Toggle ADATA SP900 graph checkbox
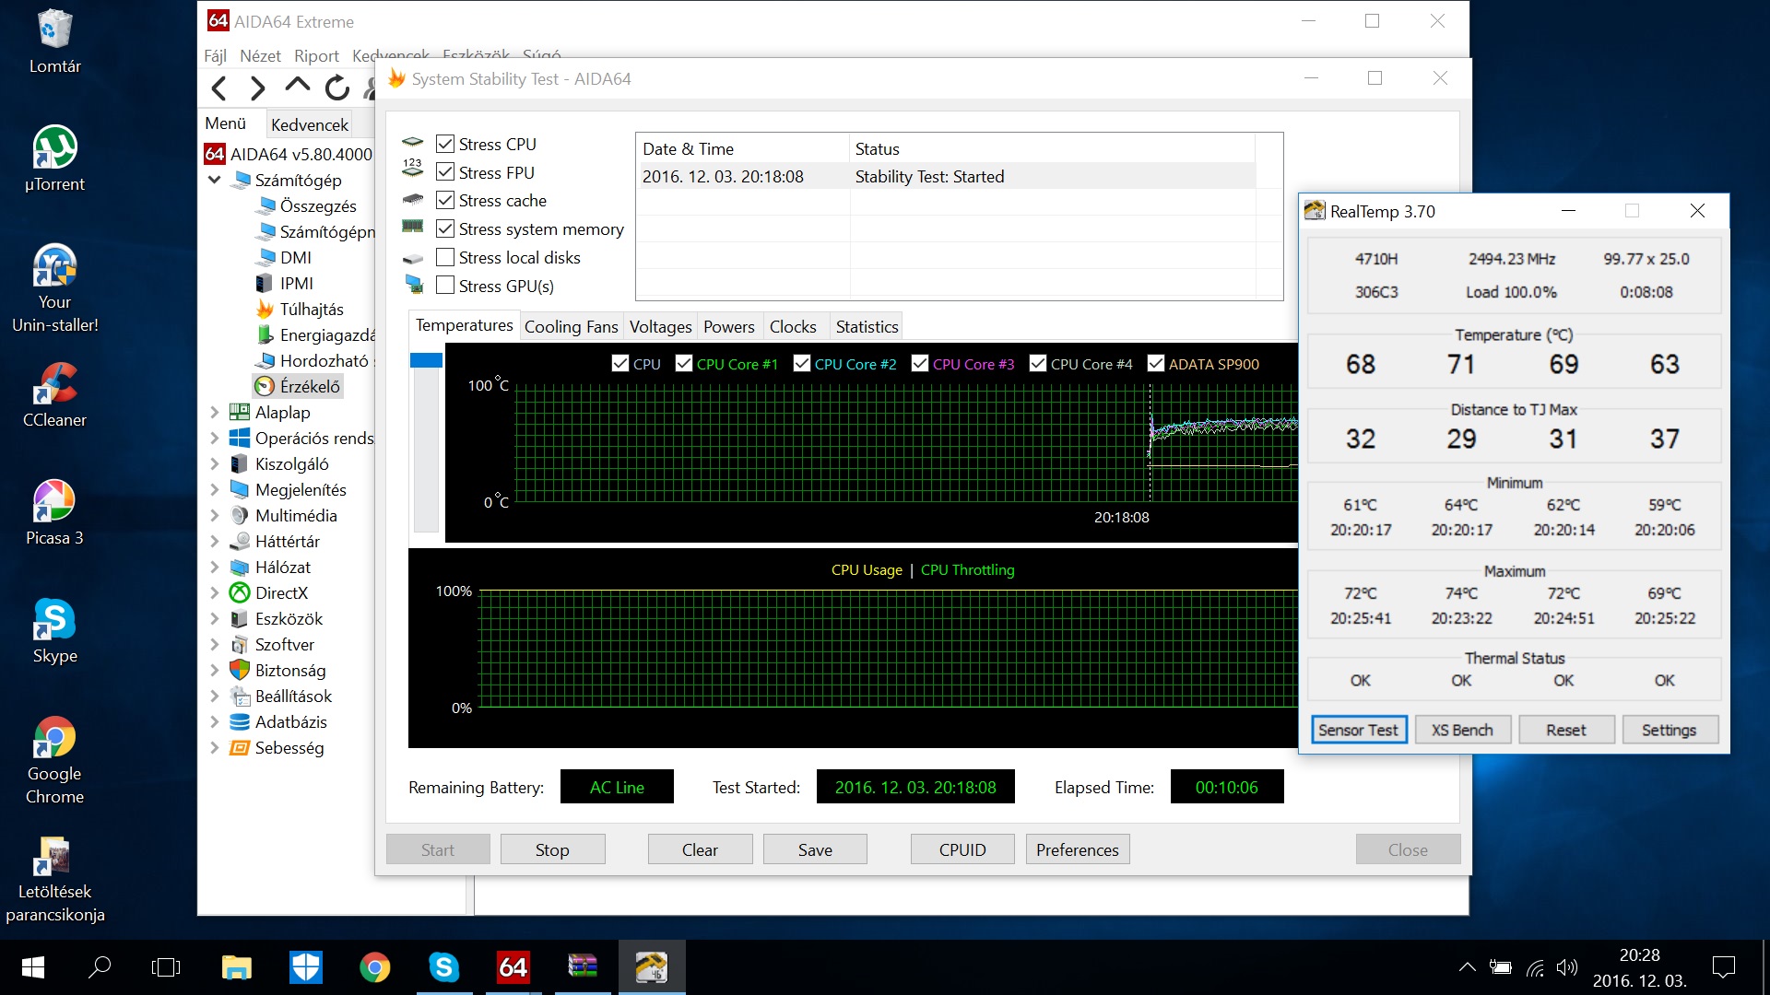Image resolution: width=1770 pixels, height=995 pixels. coord(1156,364)
